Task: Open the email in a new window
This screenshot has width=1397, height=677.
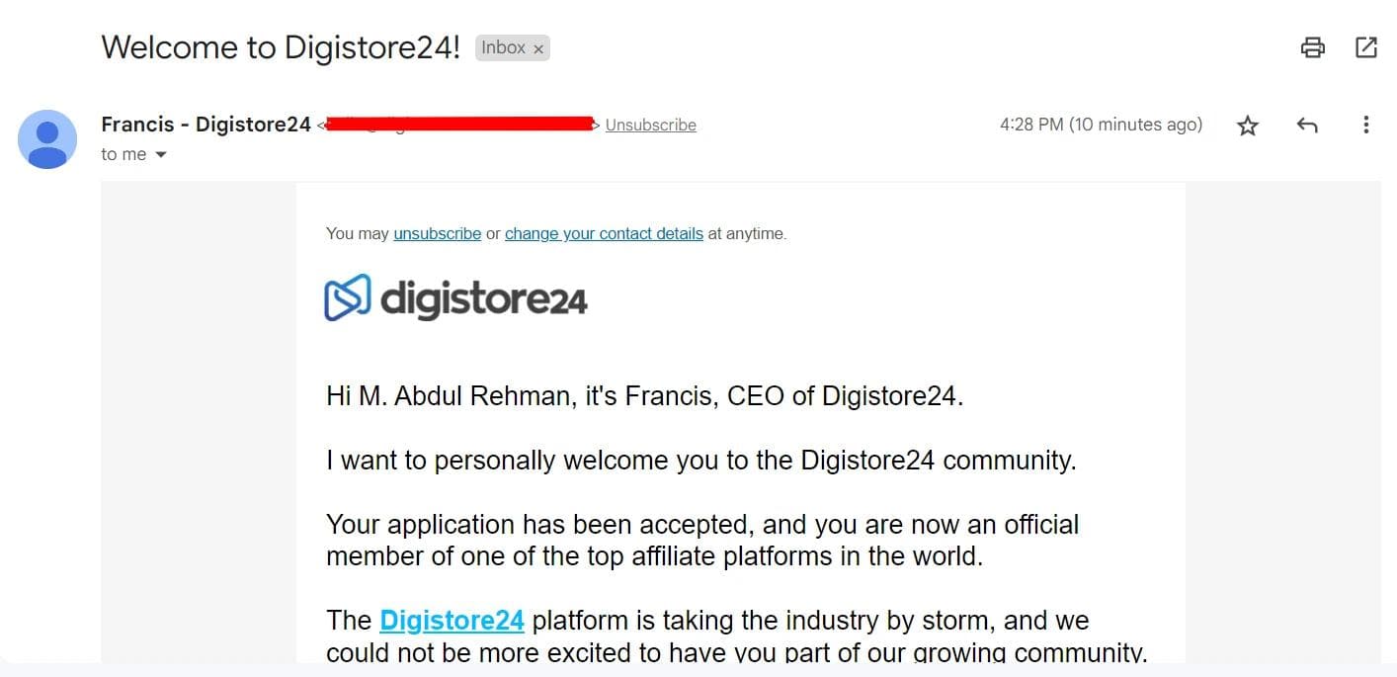Action: tap(1366, 47)
